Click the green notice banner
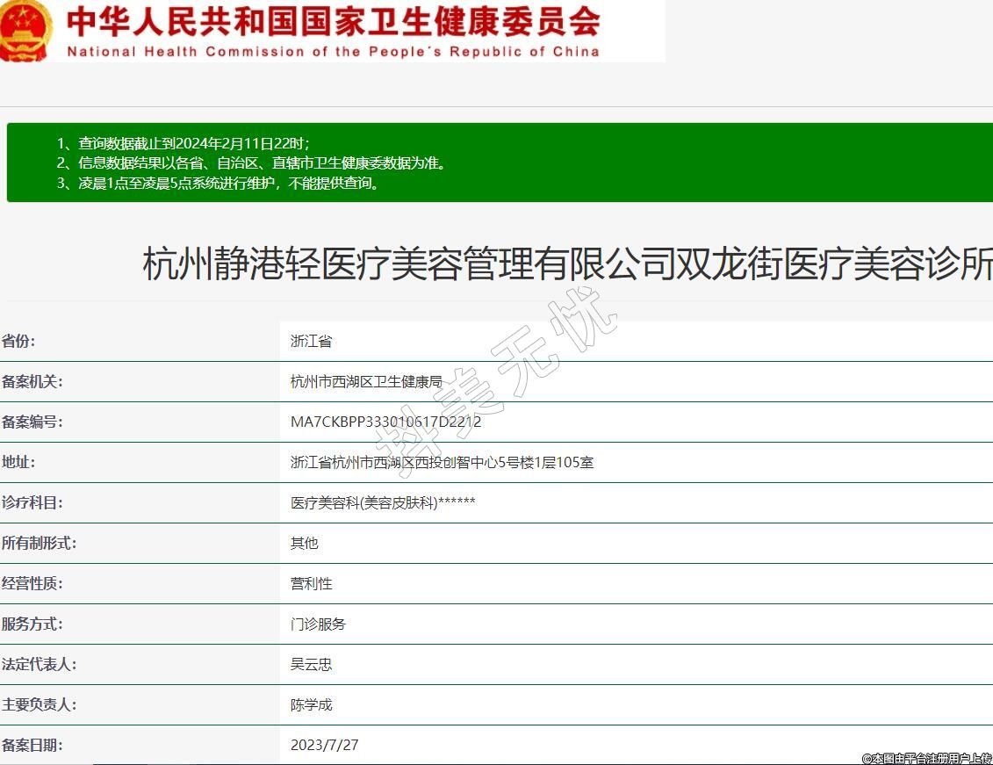 tap(499, 163)
